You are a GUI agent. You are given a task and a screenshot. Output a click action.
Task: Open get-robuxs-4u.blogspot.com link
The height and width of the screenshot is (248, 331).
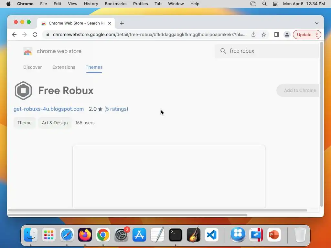coord(48,109)
